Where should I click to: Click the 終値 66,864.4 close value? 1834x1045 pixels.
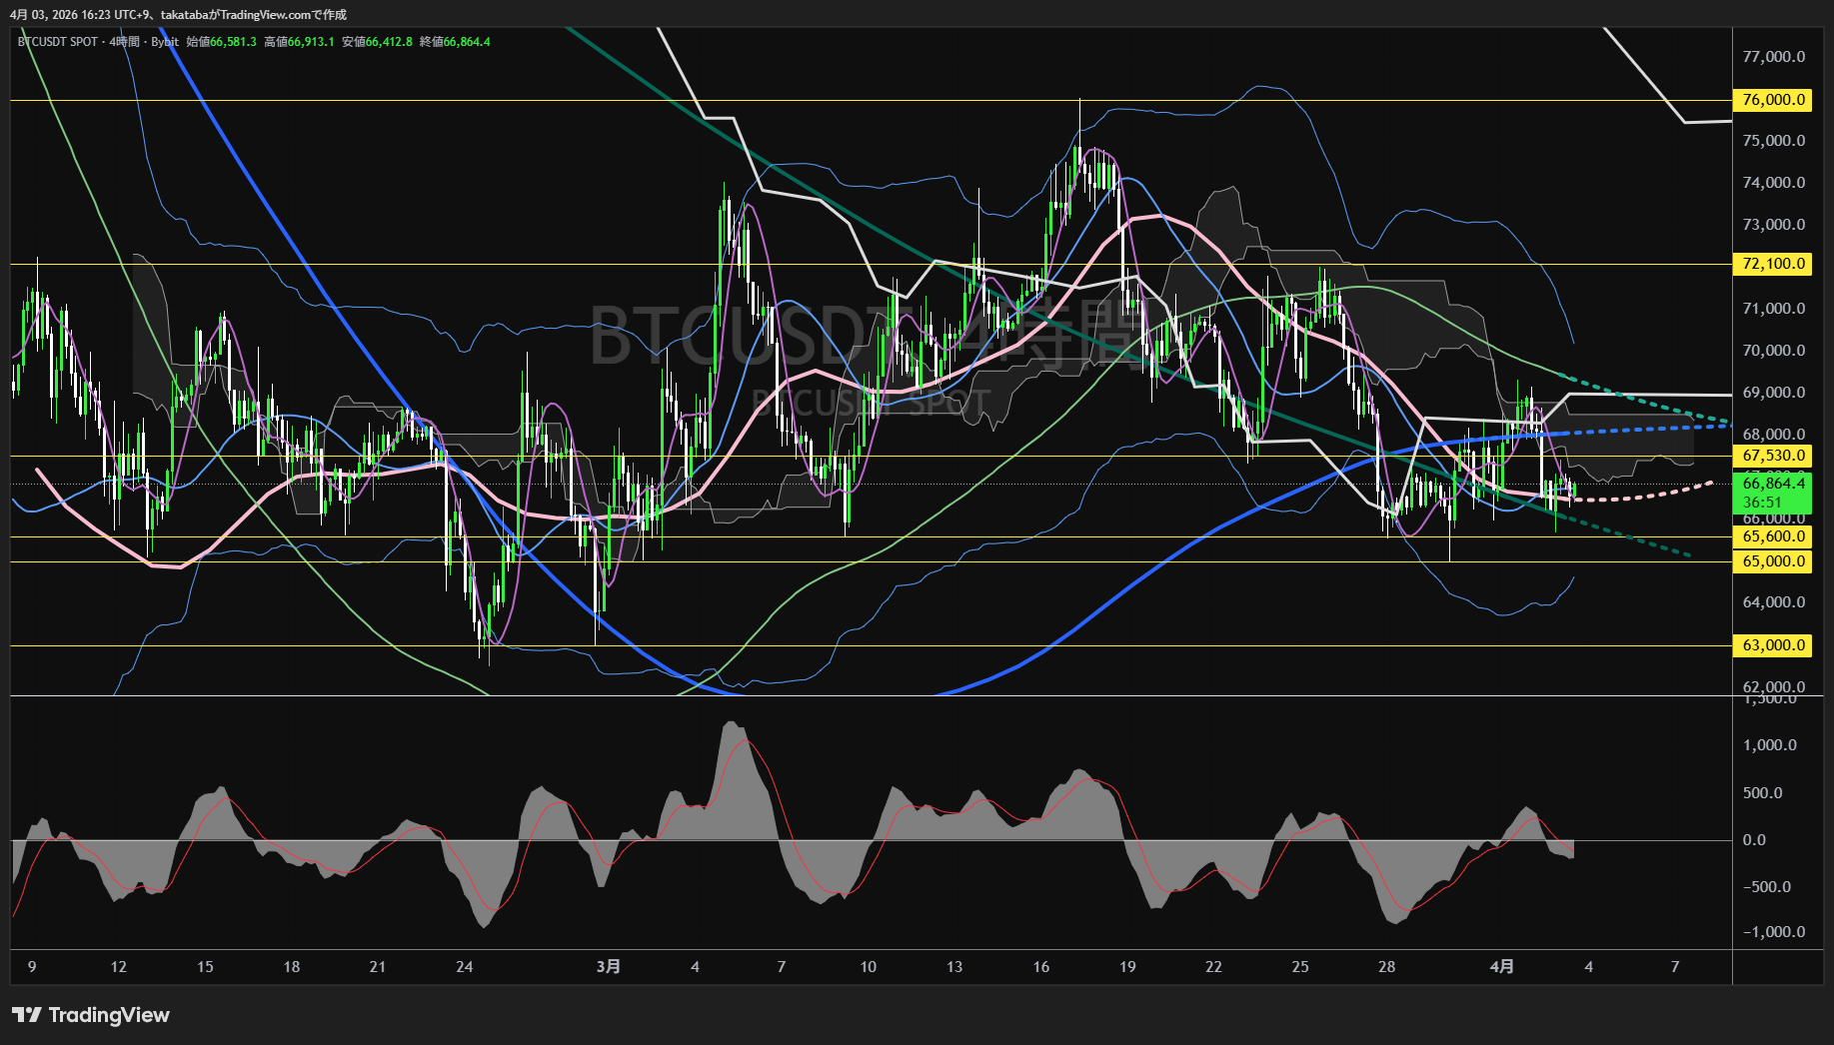[455, 42]
